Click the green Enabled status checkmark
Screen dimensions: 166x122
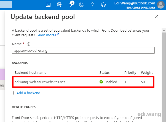101,82
